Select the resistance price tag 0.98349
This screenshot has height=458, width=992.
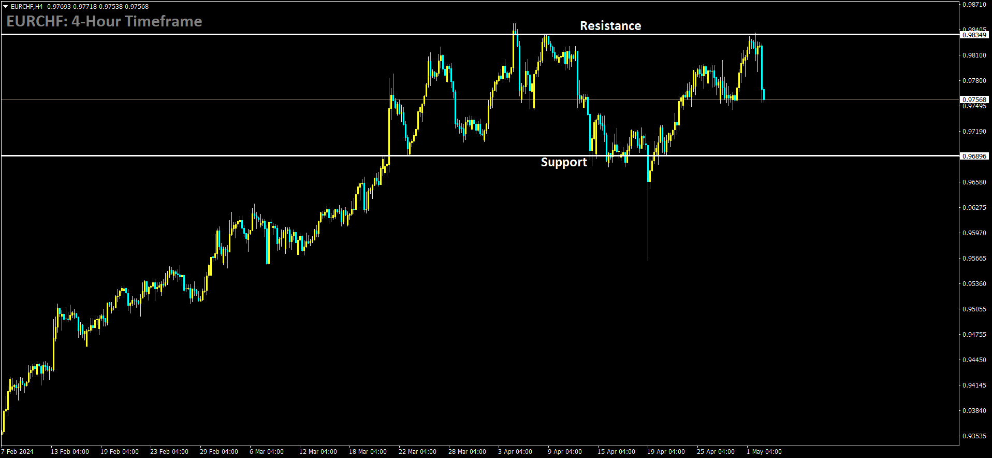coord(974,35)
